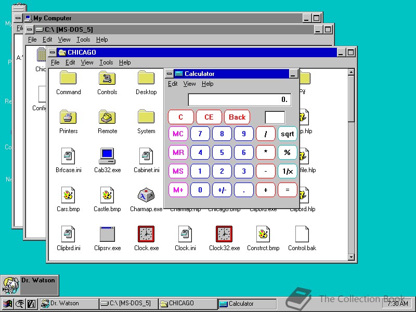Viewport: 416px width, 312px height.
Task: Open the Help menu in C:\ [MS-DOS_5] window
Action: [x=102, y=40]
